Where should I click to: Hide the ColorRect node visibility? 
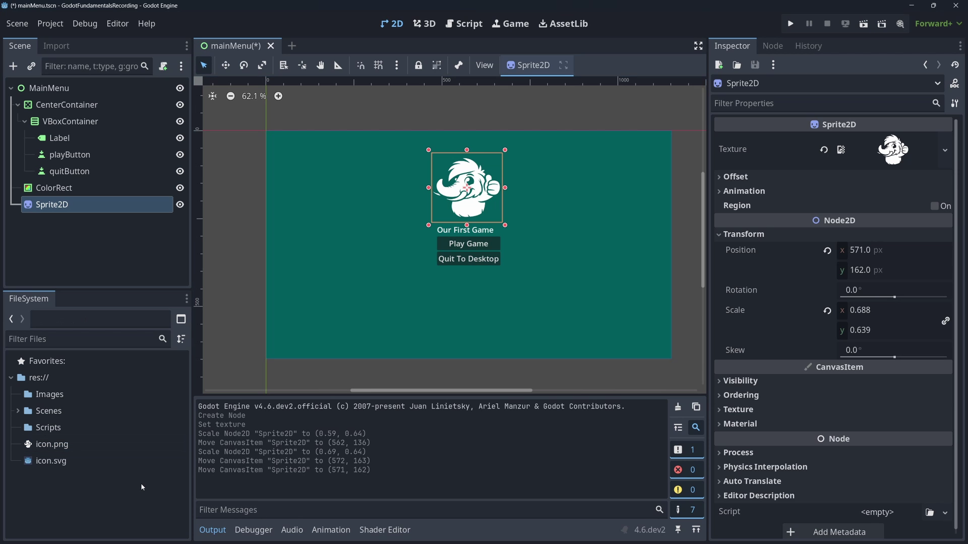(x=179, y=188)
